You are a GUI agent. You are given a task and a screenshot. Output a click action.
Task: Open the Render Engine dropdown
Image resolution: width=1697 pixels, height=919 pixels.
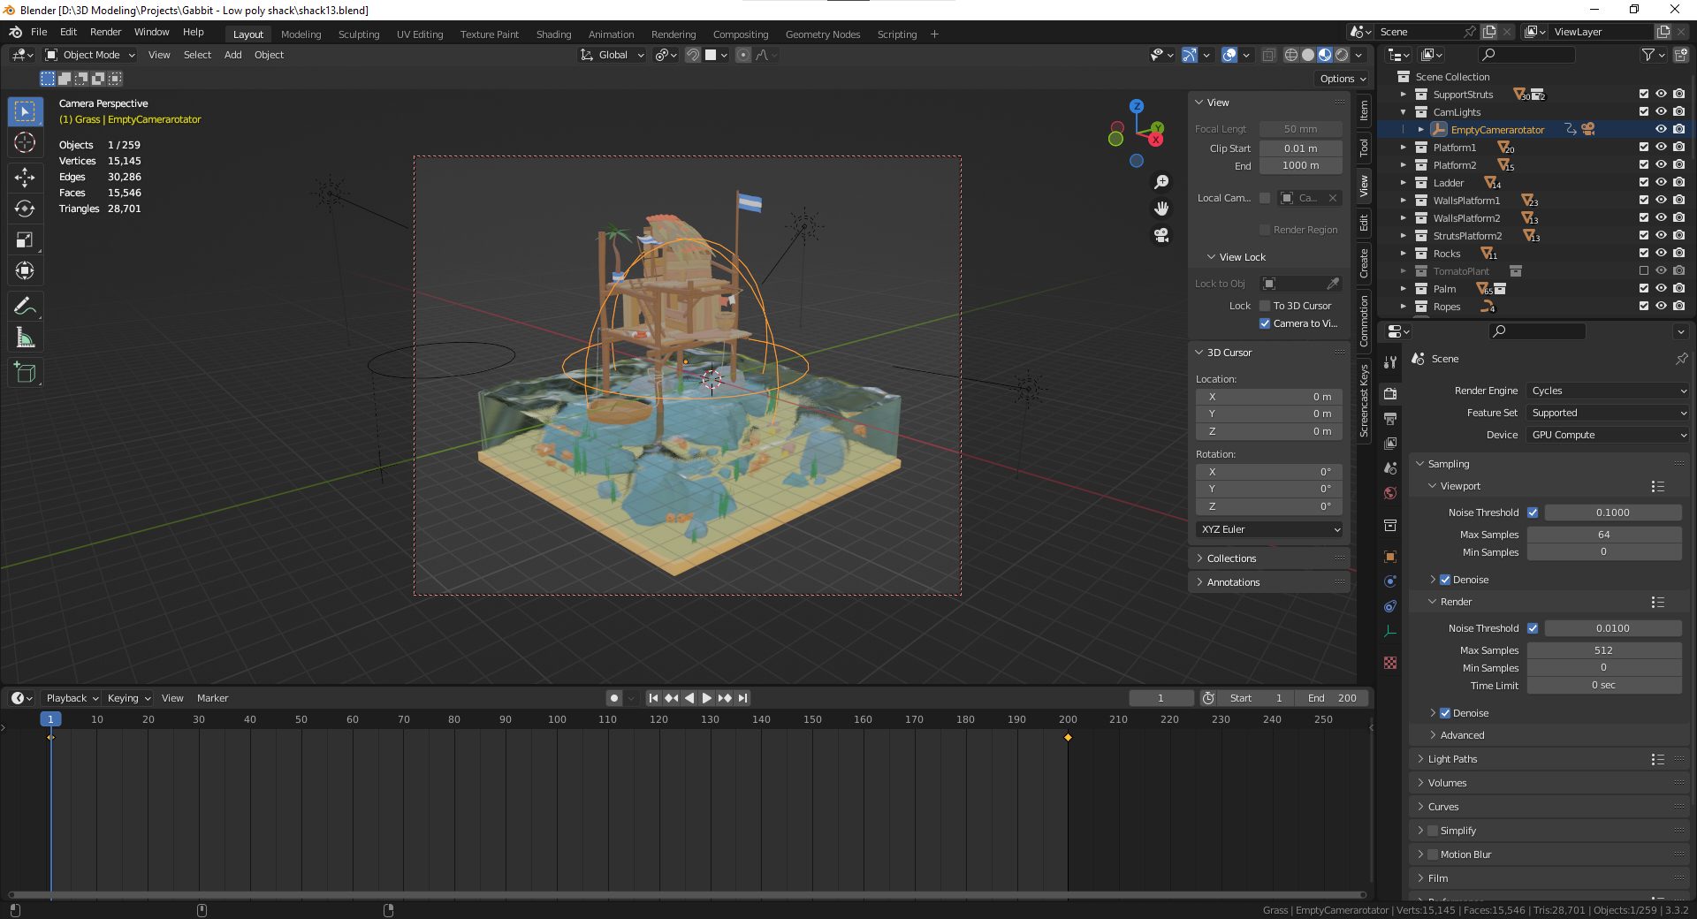[x=1607, y=391]
